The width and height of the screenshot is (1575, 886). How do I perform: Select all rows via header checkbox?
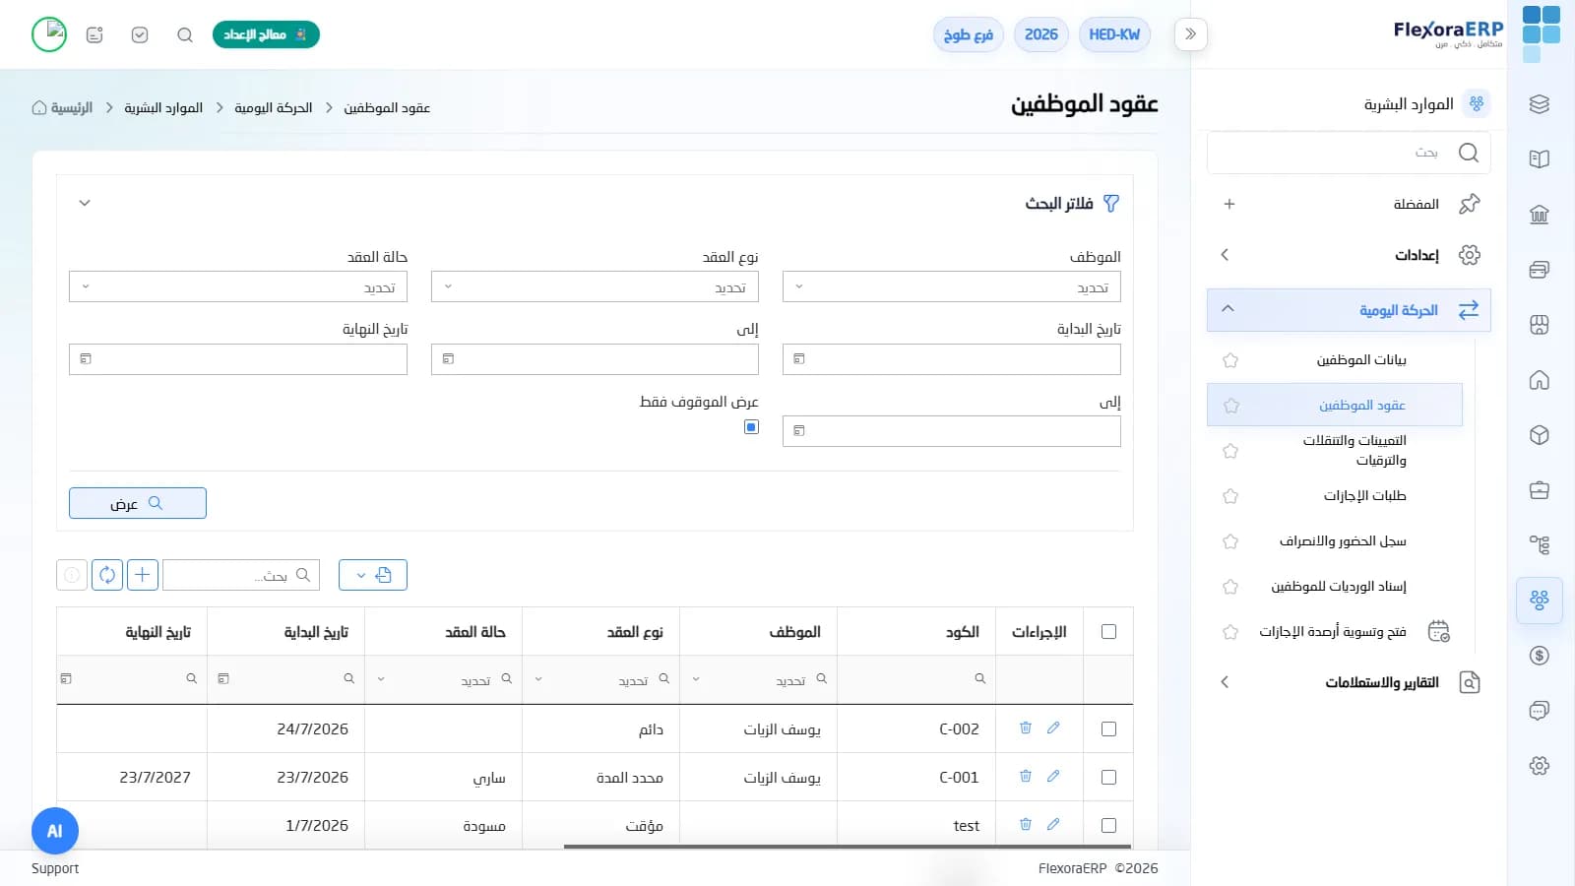pyautogui.click(x=1108, y=632)
